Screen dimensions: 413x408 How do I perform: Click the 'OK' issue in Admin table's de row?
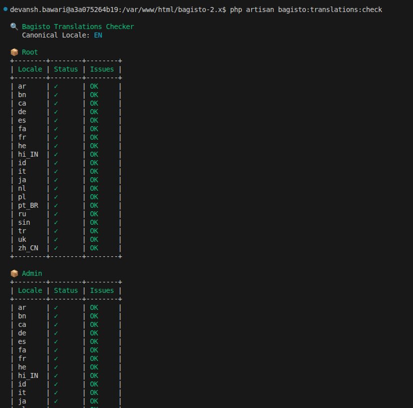[94, 333]
